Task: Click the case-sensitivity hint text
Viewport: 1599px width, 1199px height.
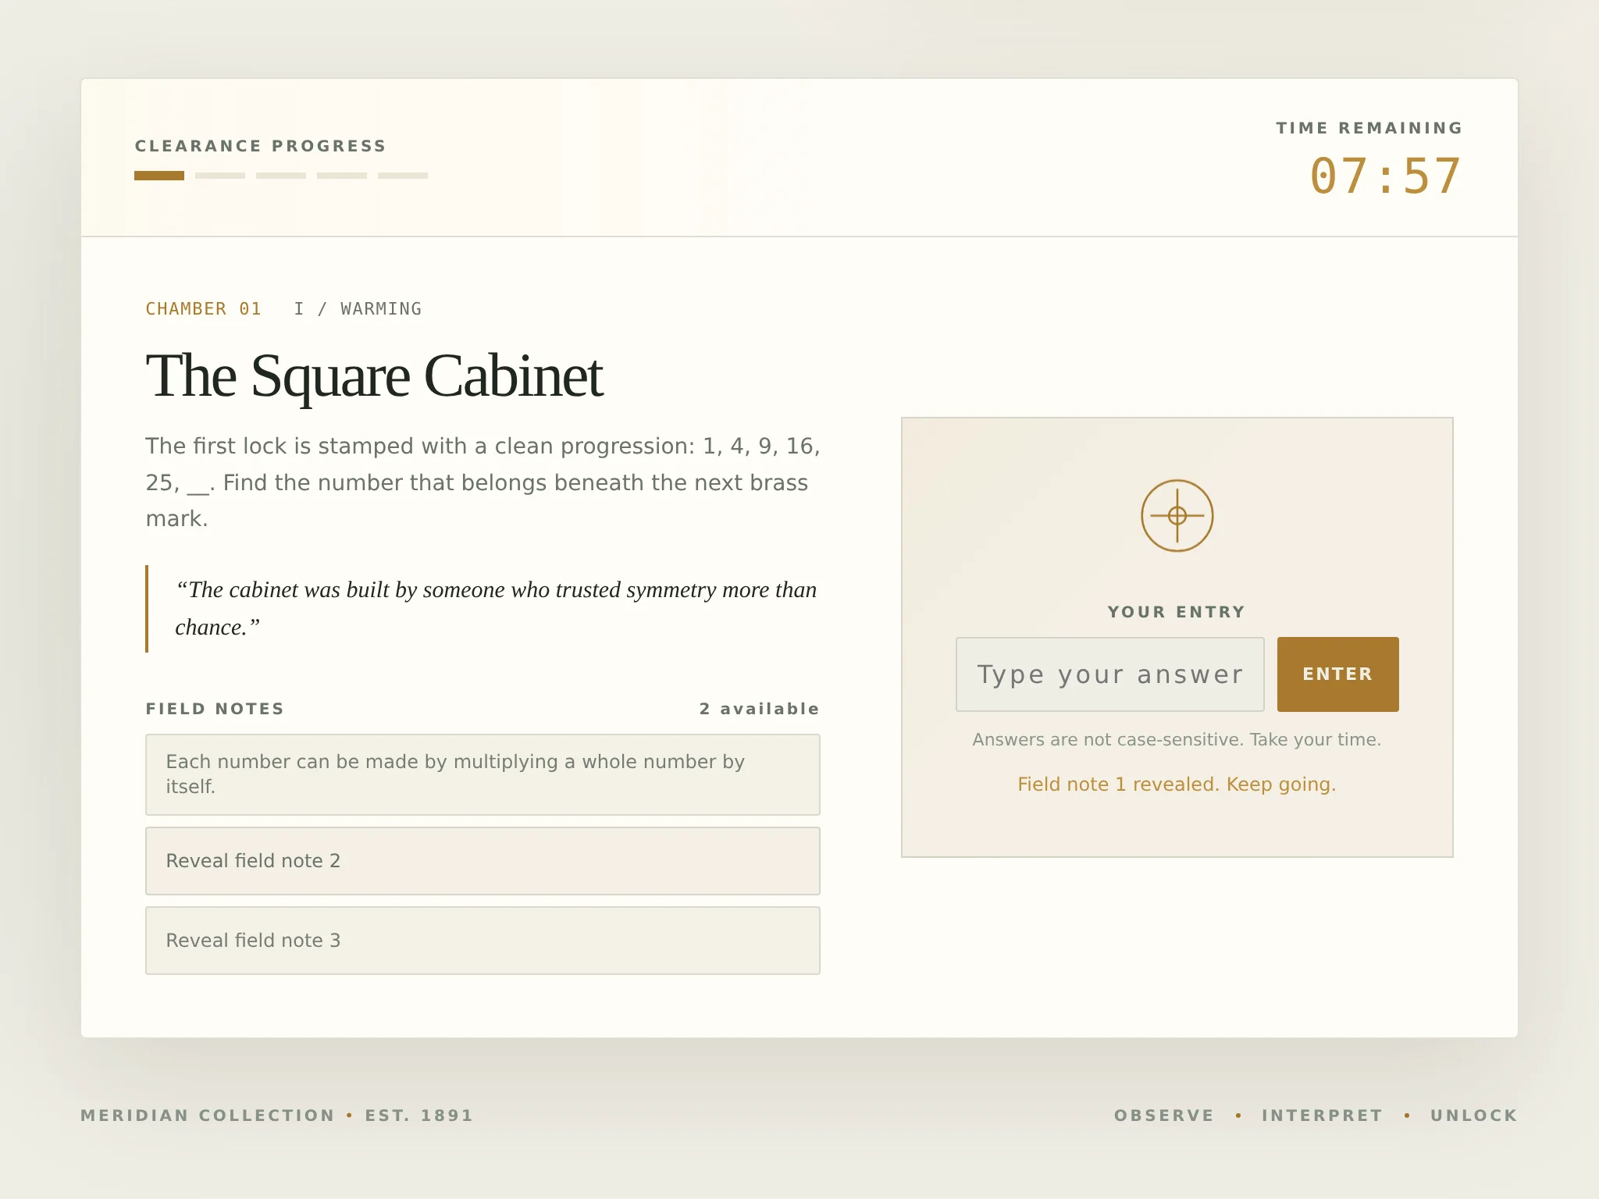Action: click(1177, 739)
